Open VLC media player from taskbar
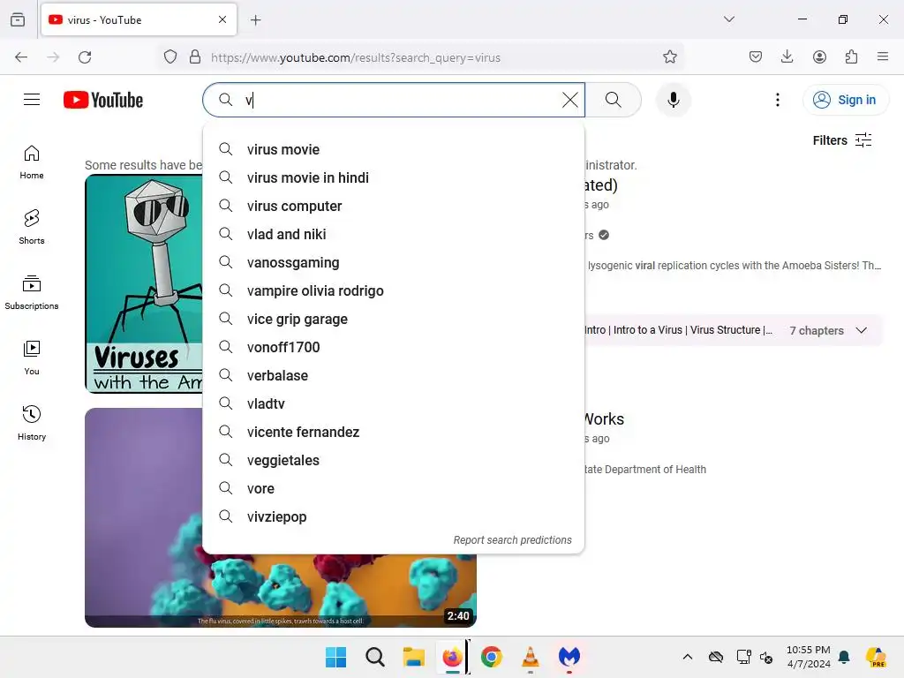Viewport: 904px width, 678px height. [x=531, y=657]
